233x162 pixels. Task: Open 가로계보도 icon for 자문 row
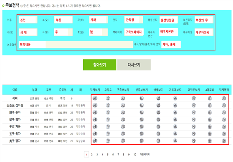(x=175, y=127)
